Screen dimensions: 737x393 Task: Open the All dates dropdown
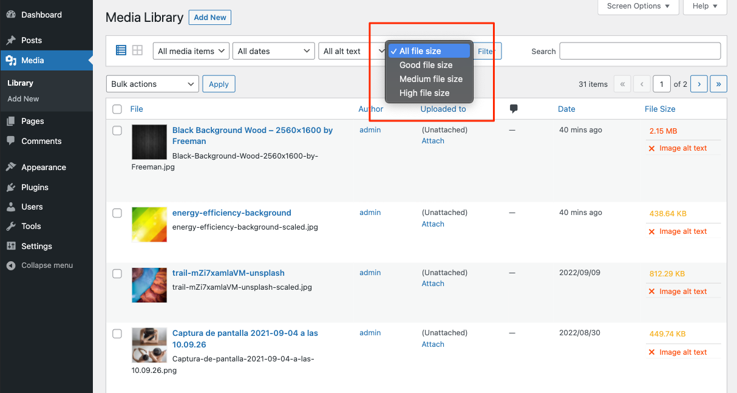(x=274, y=51)
